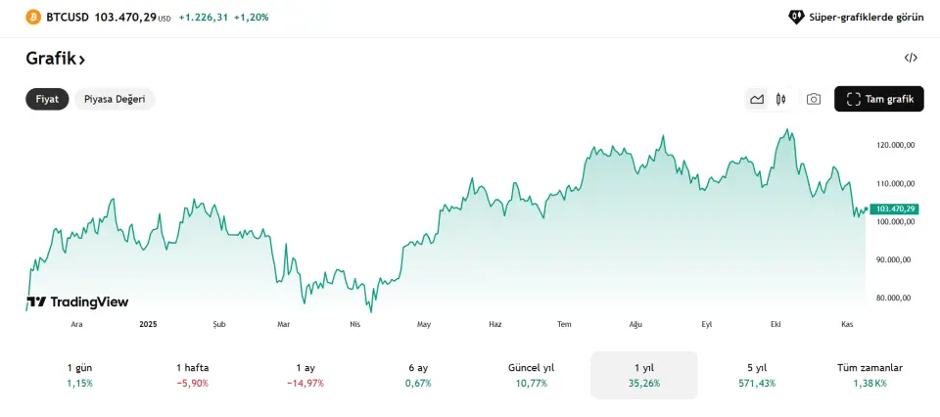Take a chart snapshot with camera icon
The width and height of the screenshot is (940, 417).
[814, 99]
